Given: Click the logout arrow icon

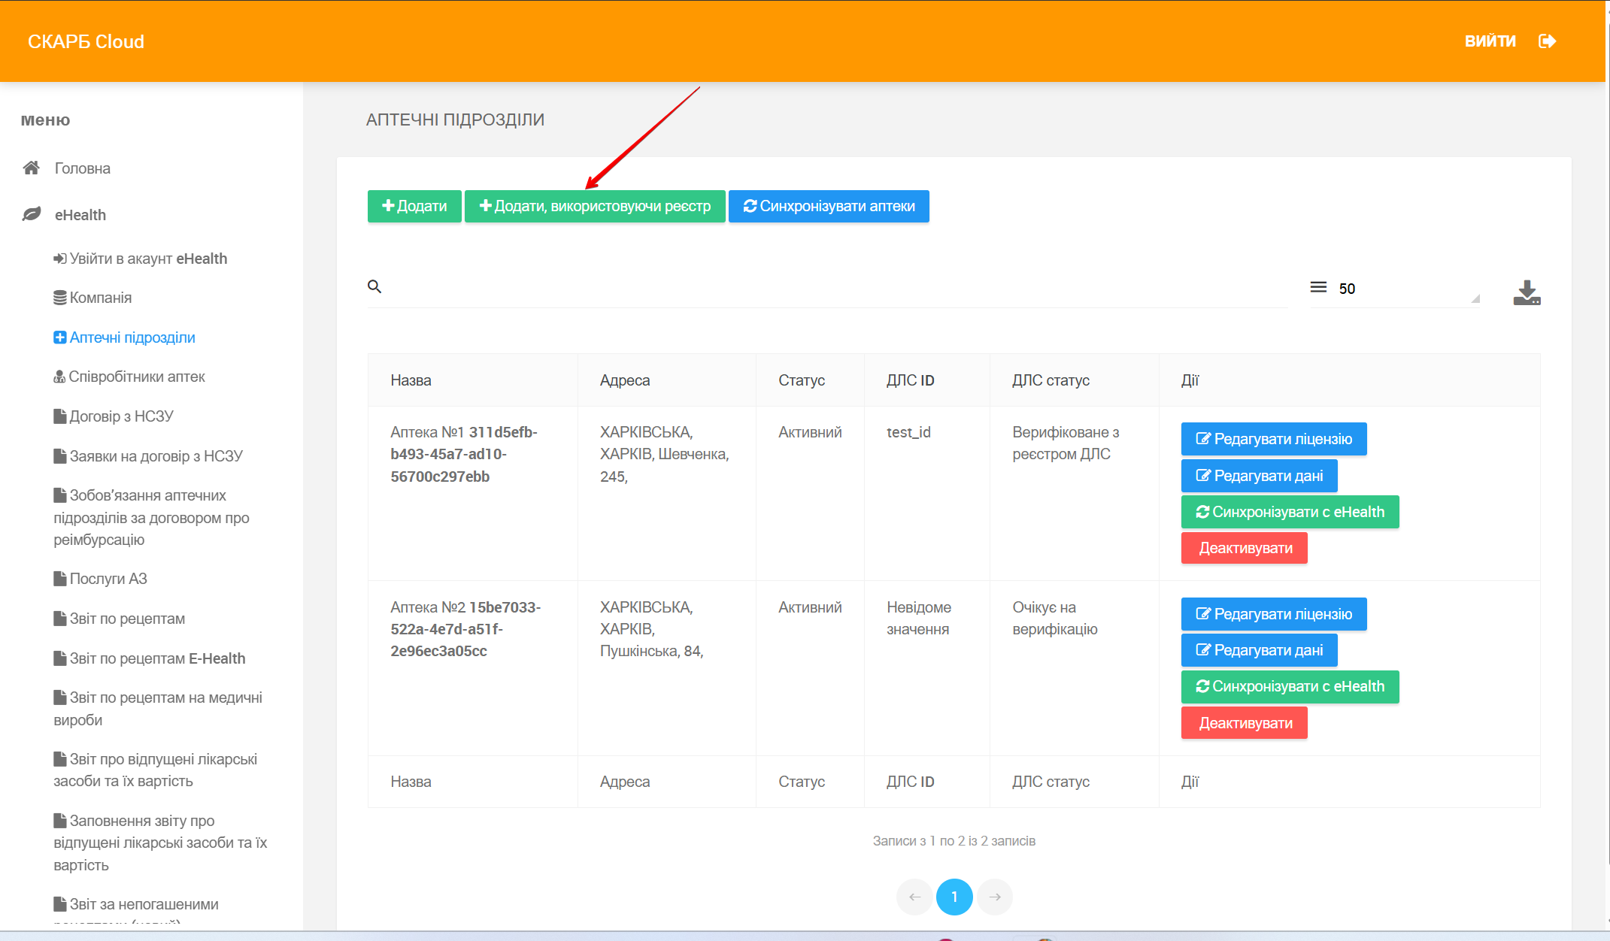Looking at the screenshot, I should pos(1547,41).
